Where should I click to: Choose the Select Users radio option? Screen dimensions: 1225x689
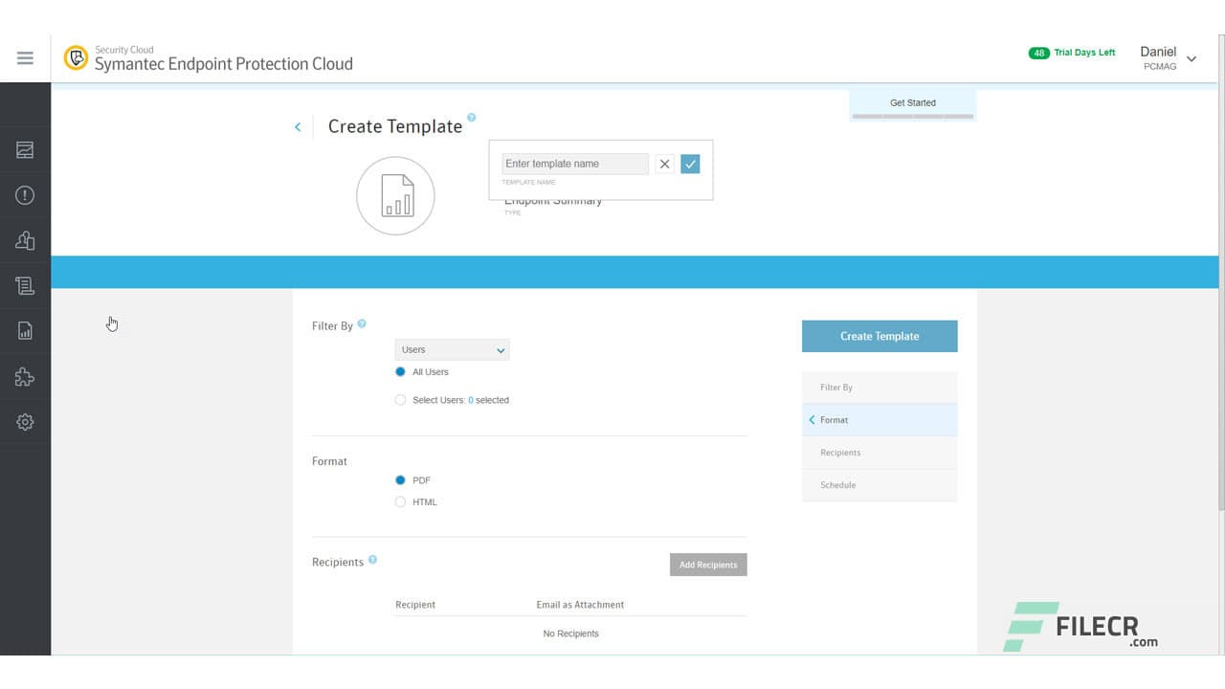400,400
